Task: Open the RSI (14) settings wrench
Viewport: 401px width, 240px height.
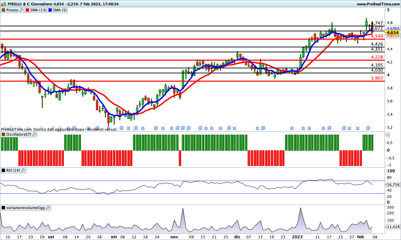Action: click(x=23, y=170)
